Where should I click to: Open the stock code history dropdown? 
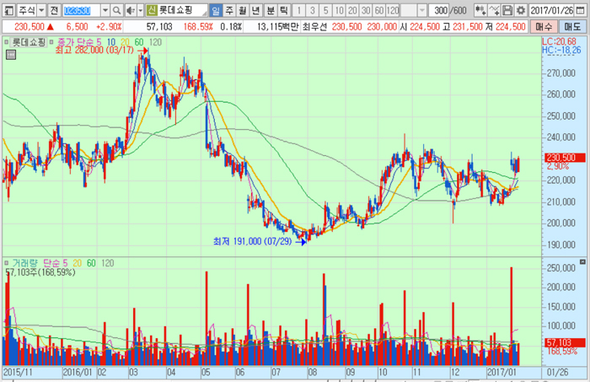pos(105,11)
